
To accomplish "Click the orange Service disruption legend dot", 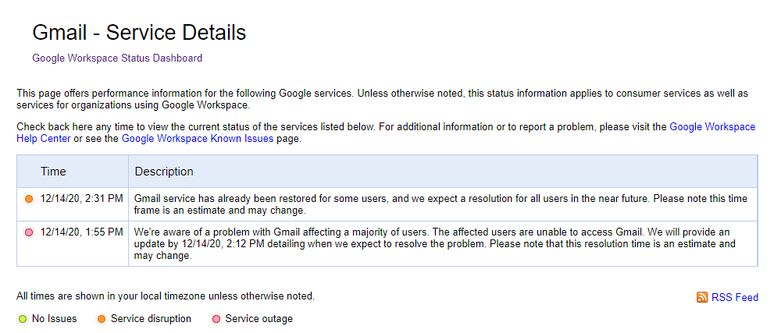I will (102, 319).
